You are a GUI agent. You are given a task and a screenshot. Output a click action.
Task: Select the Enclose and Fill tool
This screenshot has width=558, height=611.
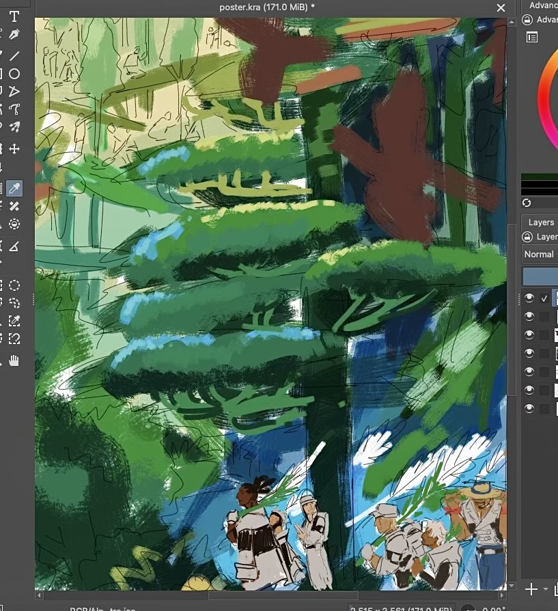tap(14, 224)
